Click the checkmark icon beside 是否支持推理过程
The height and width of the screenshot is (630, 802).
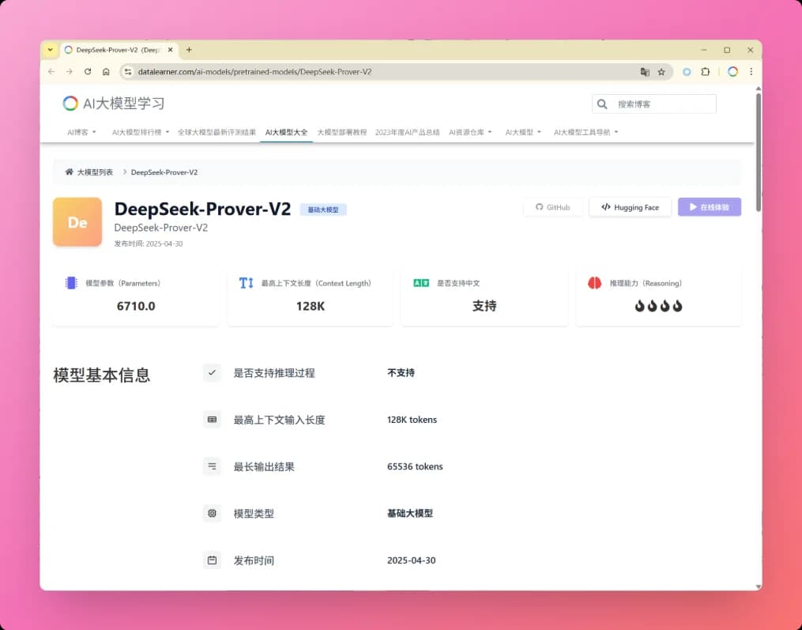[x=212, y=372]
